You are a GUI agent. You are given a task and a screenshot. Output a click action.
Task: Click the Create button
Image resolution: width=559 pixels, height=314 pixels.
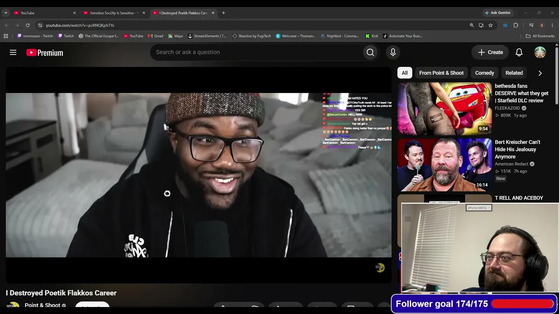pos(490,52)
